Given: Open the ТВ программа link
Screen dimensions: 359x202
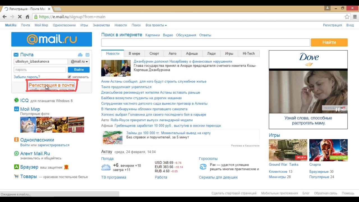Looking at the screenshot, I should [114, 177].
